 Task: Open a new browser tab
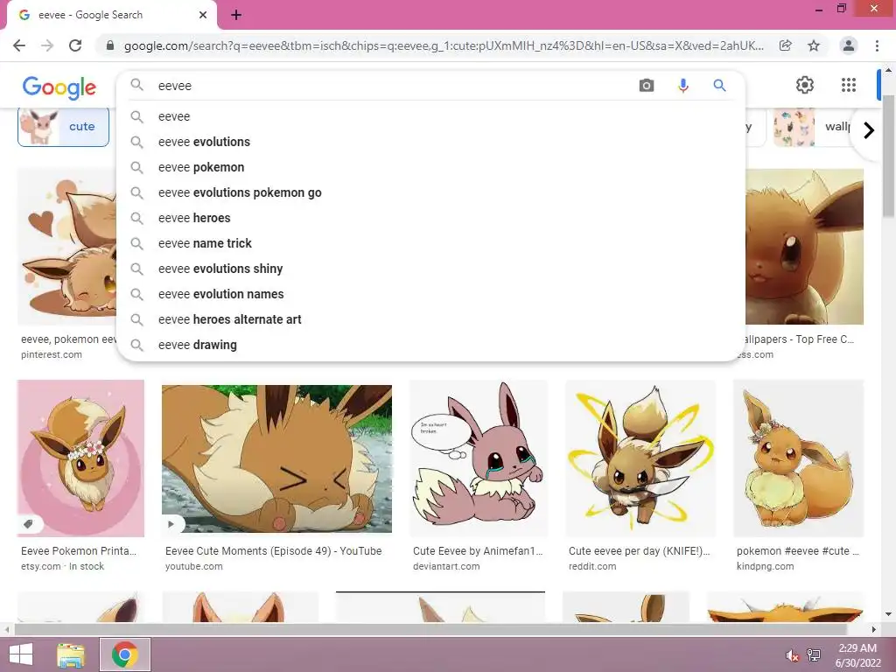coord(236,16)
